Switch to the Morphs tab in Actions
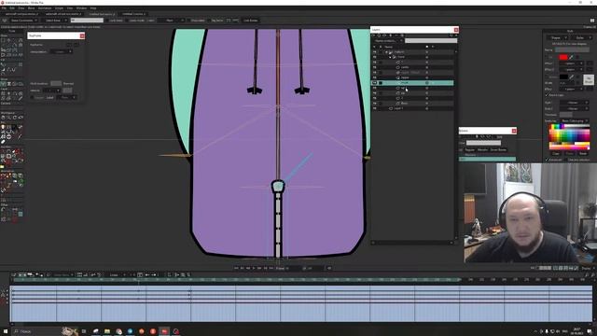The width and height of the screenshot is (597, 336). (482, 149)
